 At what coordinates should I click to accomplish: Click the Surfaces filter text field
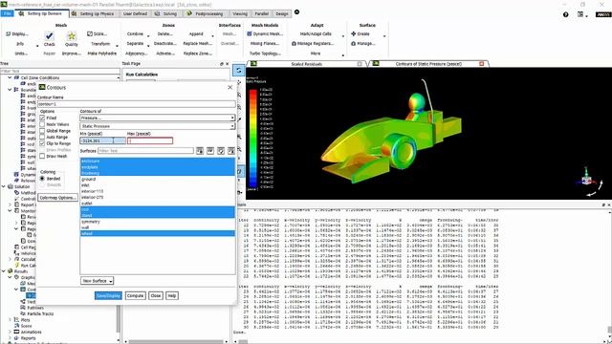[145, 151]
